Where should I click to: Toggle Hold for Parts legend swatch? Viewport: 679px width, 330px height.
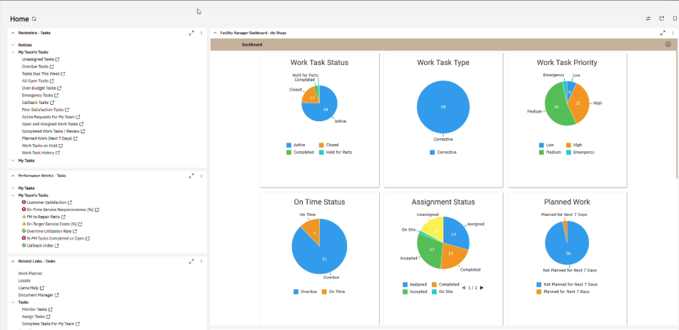pos(321,153)
